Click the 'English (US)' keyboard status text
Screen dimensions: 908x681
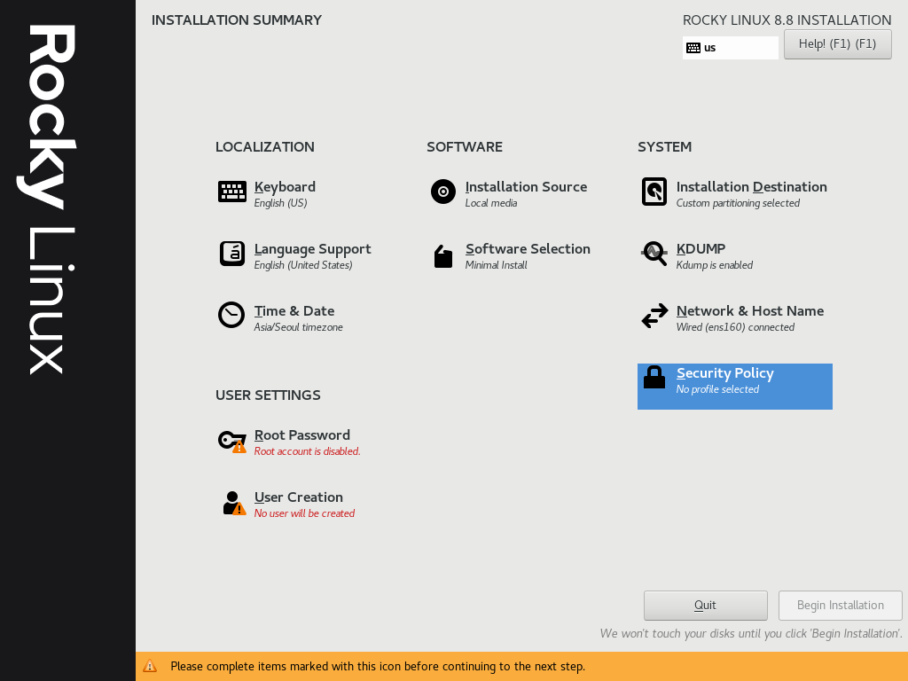(280, 203)
